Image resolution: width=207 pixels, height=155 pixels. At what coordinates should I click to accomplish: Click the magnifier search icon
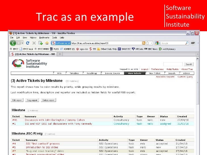pyautogui.click(x=187, y=43)
